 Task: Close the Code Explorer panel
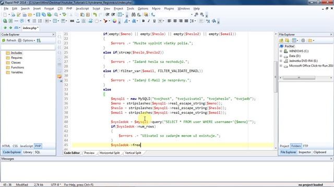[x=53, y=35]
